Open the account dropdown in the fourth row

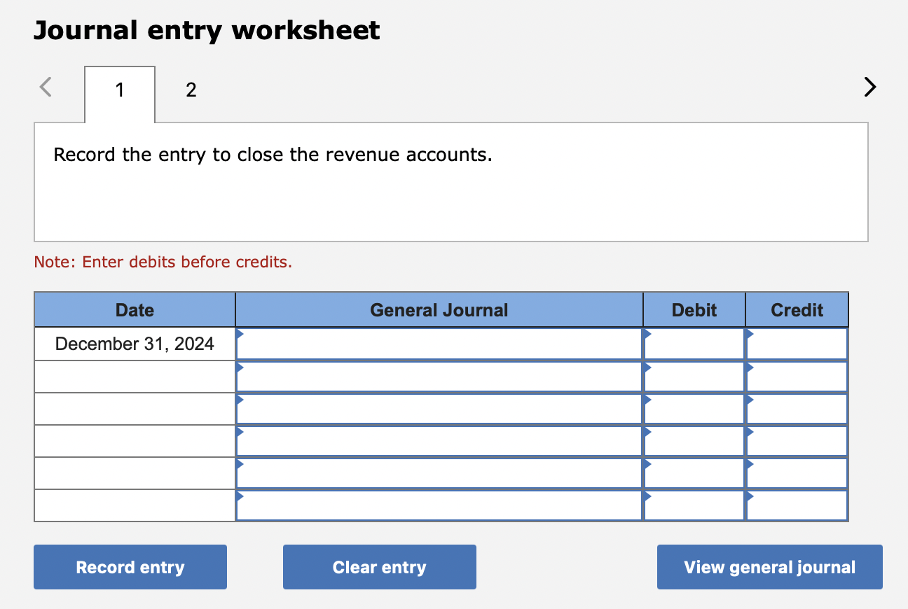click(x=240, y=430)
